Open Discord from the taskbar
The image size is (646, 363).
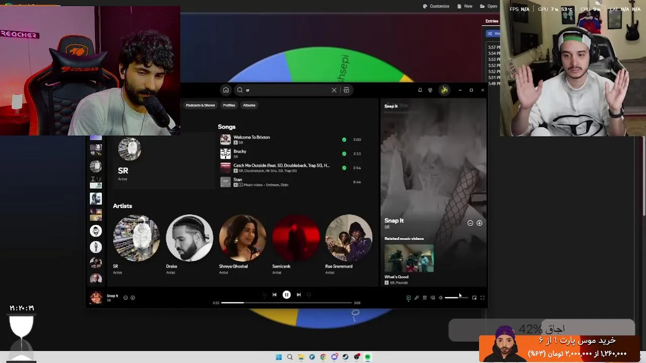tap(334, 357)
